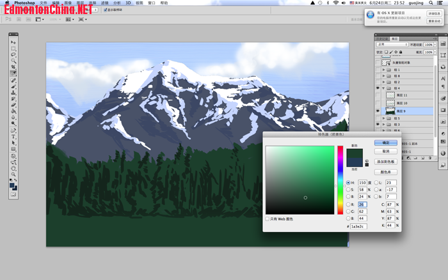Collapse the 组 4 layer group
The image size is (448, 280).
(384, 88)
